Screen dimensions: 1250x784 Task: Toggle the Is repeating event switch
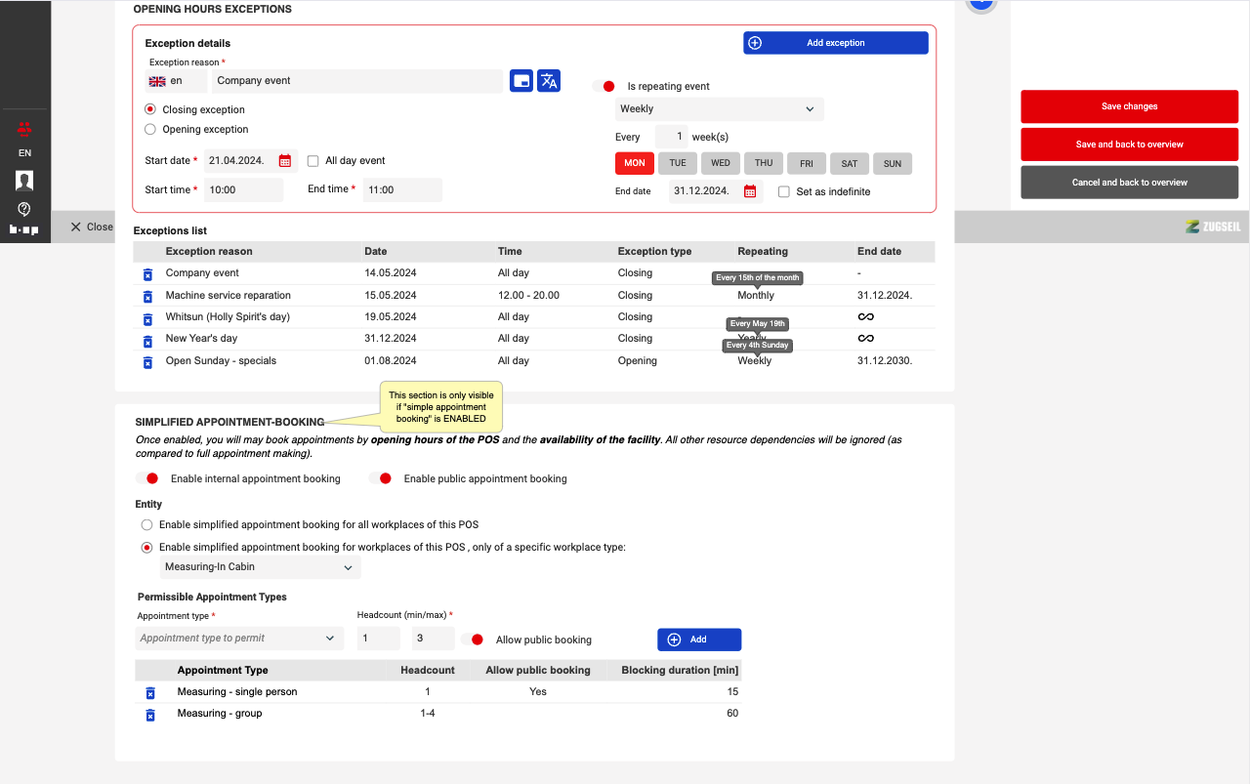pyautogui.click(x=604, y=86)
